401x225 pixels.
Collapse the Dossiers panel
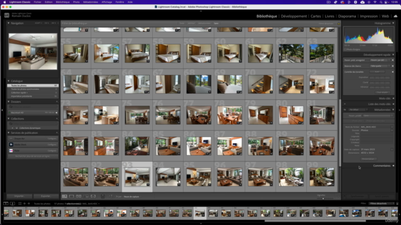8,101
